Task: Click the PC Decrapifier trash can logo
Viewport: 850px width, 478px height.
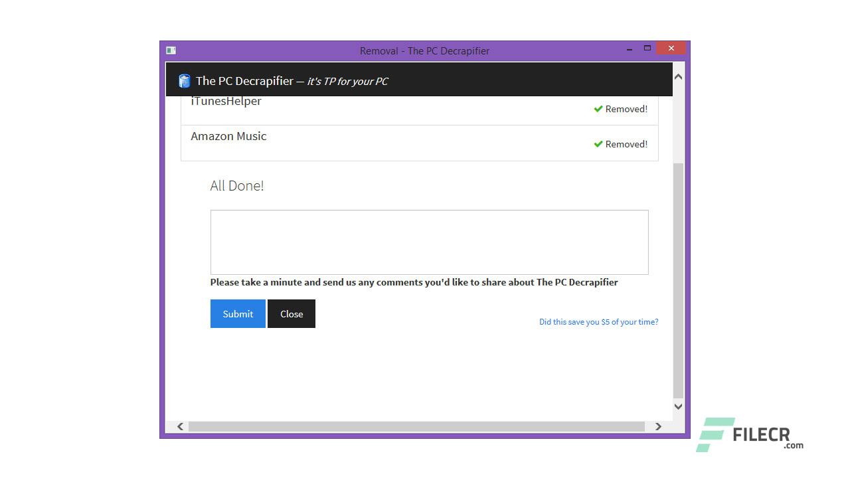Action: pyautogui.click(x=185, y=81)
